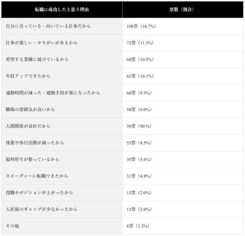Click the その他 row label
Image resolution: width=245 pixels, height=236 pixels.
[12, 226]
